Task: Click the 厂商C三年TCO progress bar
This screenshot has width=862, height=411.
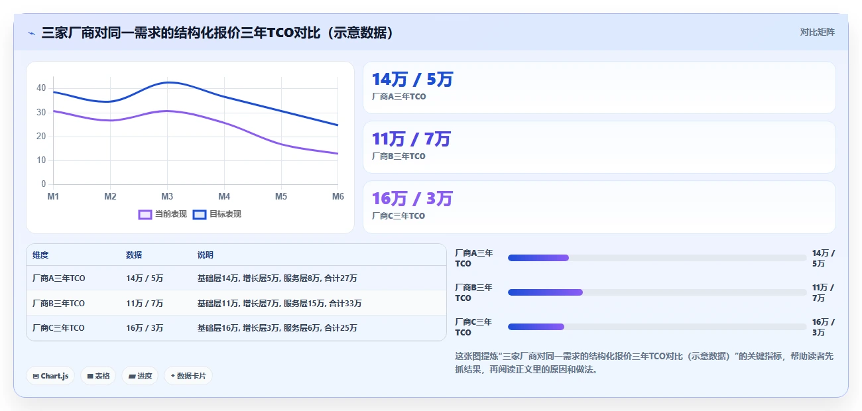Action: point(657,327)
